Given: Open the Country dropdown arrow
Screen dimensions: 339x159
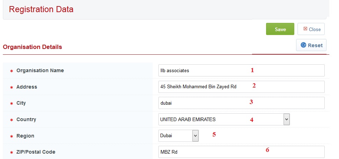Looking at the screenshot, I should pos(286,119).
